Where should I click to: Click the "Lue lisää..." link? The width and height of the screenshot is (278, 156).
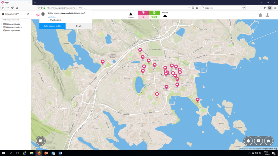pyautogui.click(x=52, y=17)
